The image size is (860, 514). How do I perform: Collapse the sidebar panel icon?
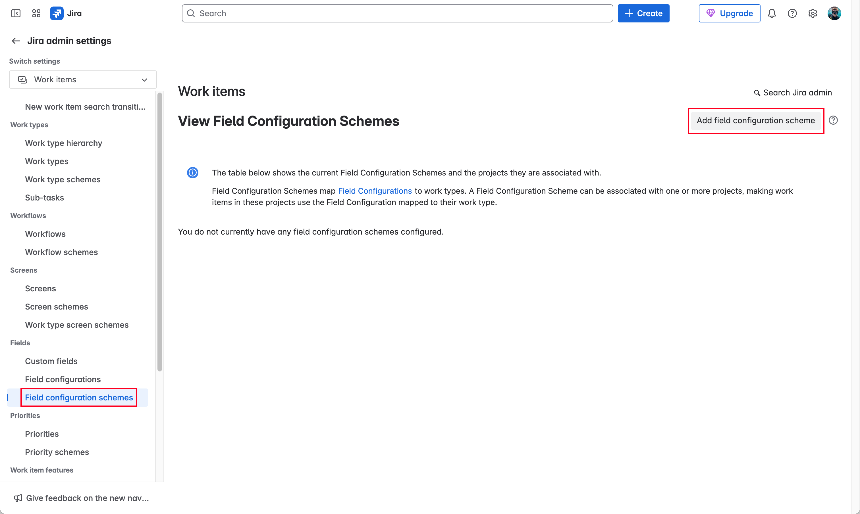pyautogui.click(x=16, y=14)
